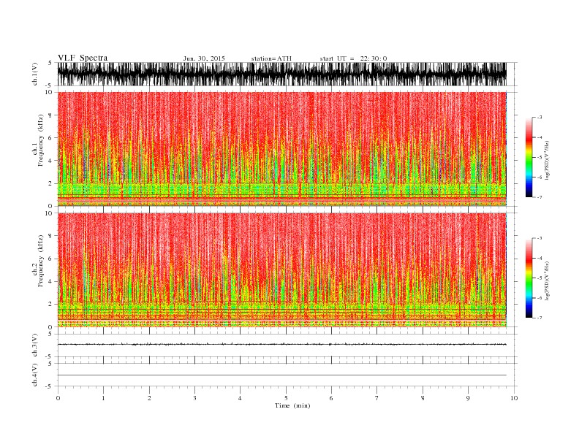The height and width of the screenshot is (447, 579).
Task: Click the ch.1 "Frequency (kHz)" axis label
Action: (41, 140)
